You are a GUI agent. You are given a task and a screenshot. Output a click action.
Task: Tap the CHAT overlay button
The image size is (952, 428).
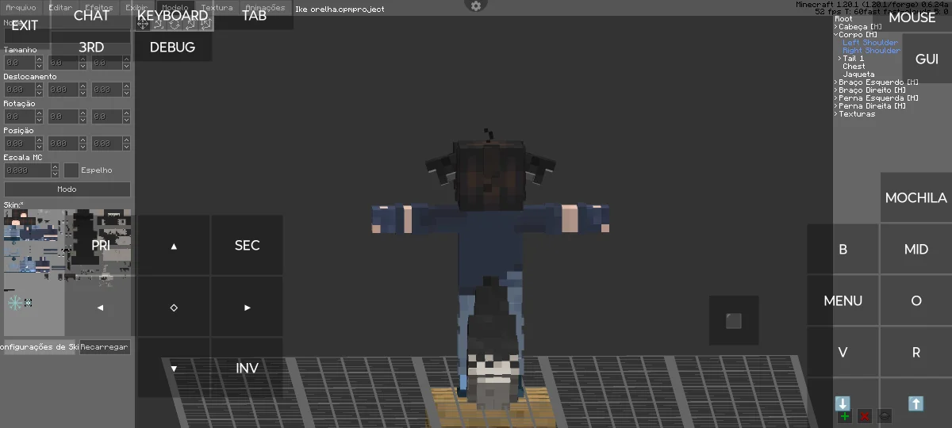click(91, 15)
